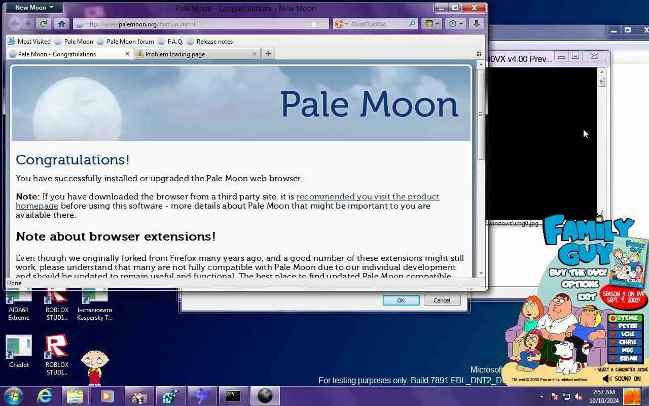Viewport: 649px width, 406px height.
Task: Select BRIAN character in Family Guy widget
Action: tap(624, 358)
